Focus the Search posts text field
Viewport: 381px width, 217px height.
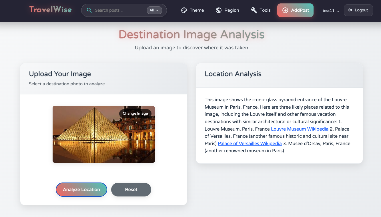119,10
